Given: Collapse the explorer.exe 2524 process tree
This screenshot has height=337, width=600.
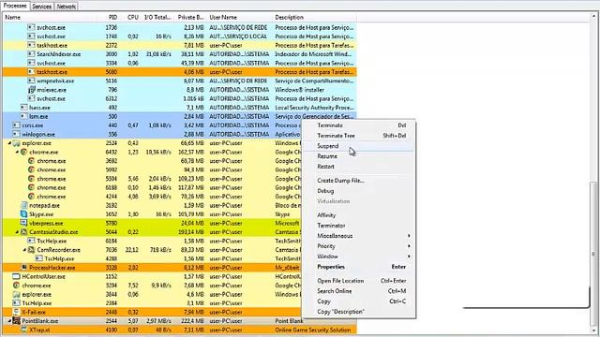Looking at the screenshot, I should point(9,143).
